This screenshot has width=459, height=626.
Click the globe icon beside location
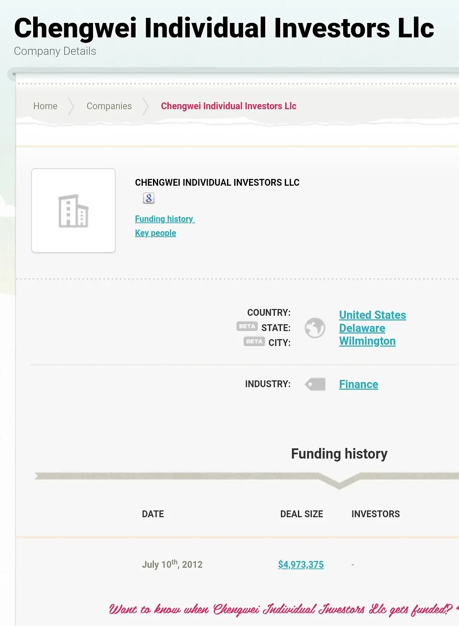pos(315,328)
